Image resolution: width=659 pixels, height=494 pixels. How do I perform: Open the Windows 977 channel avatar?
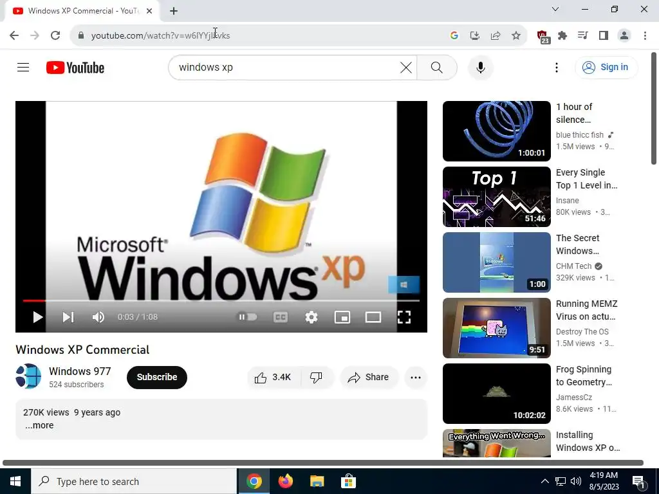[x=28, y=376]
